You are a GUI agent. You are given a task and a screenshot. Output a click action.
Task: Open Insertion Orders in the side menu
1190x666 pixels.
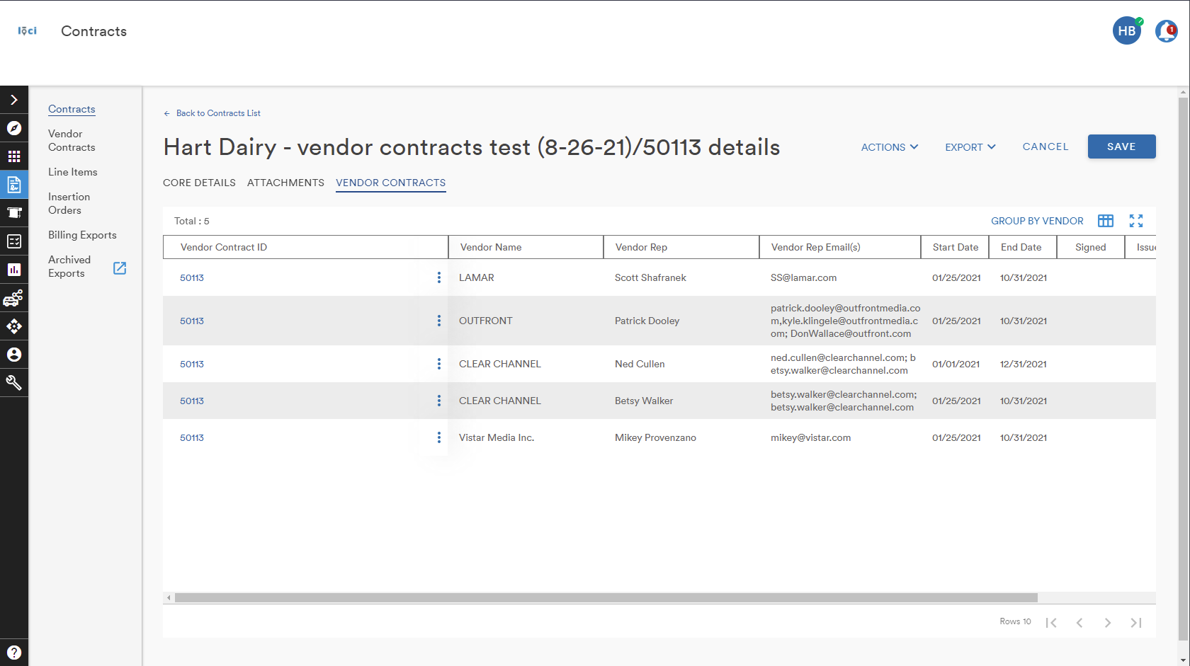(69, 203)
